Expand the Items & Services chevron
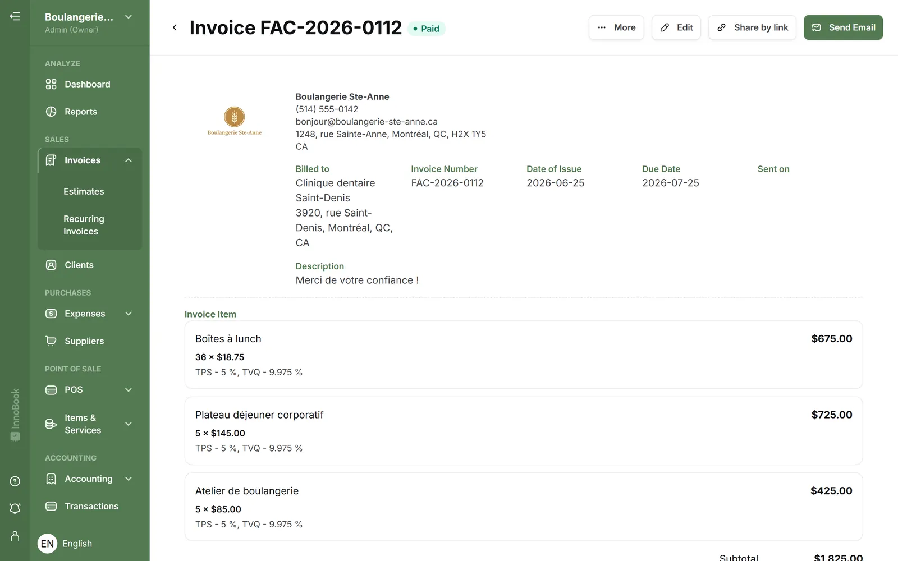The height and width of the screenshot is (561, 898). pyautogui.click(x=129, y=424)
